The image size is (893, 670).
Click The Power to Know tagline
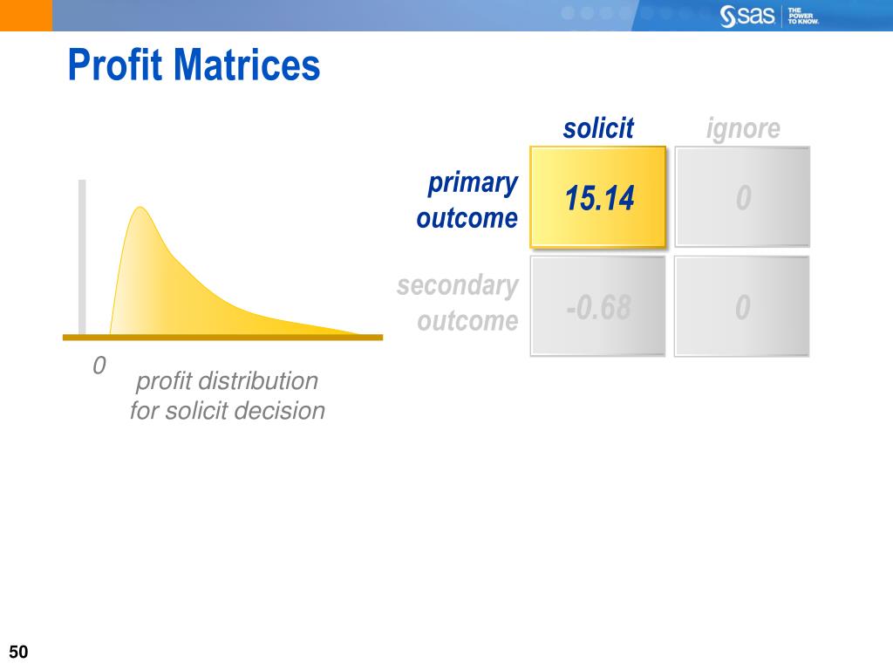pyautogui.click(x=803, y=16)
